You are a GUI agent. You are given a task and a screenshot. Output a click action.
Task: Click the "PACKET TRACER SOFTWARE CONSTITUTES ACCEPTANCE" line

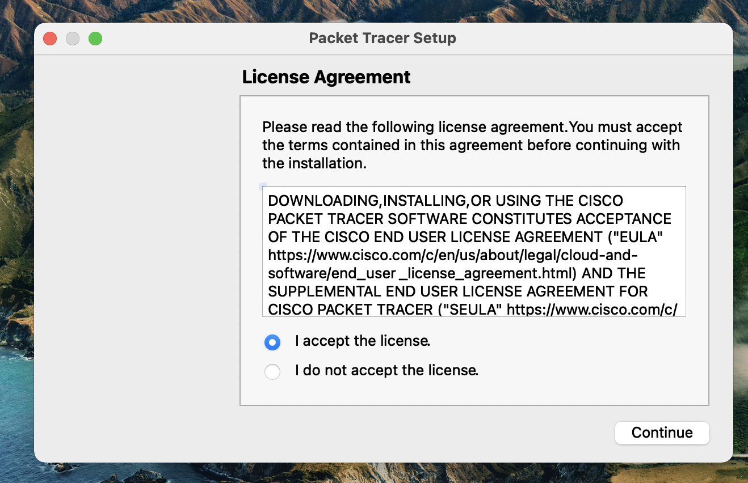coord(469,219)
